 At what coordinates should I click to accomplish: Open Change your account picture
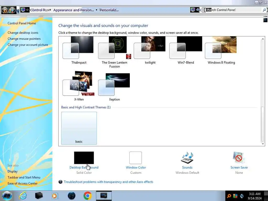click(28, 44)
